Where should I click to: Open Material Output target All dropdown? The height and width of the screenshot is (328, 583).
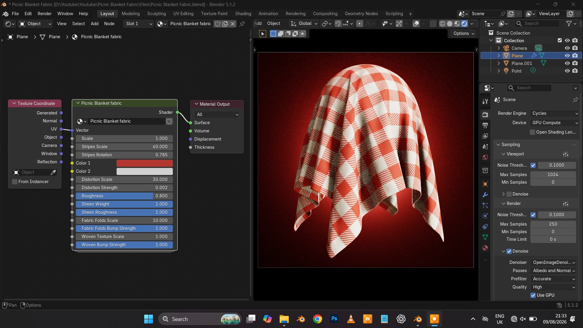[x=217, y=114]
